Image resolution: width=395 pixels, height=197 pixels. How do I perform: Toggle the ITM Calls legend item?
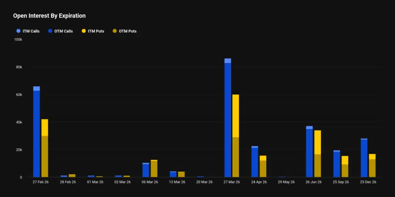(27, 31)
